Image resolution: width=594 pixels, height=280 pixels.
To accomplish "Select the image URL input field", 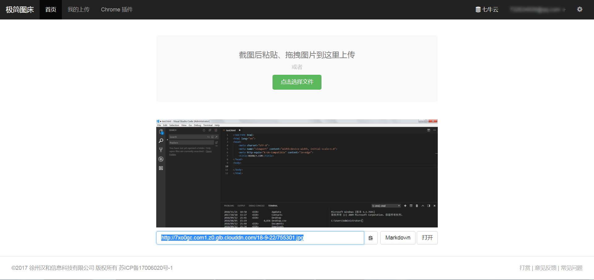I will 260,238.
